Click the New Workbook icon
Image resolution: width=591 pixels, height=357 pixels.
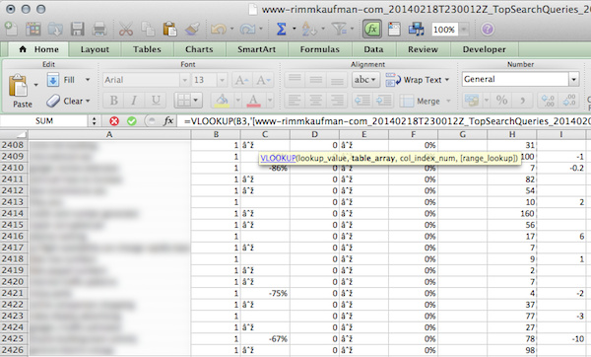click(11, 29)
